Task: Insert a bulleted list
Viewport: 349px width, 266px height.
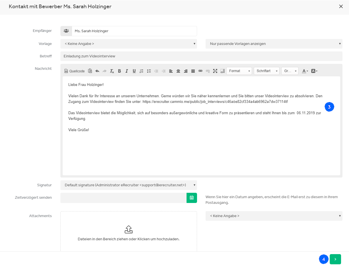Action: (149, 71)
